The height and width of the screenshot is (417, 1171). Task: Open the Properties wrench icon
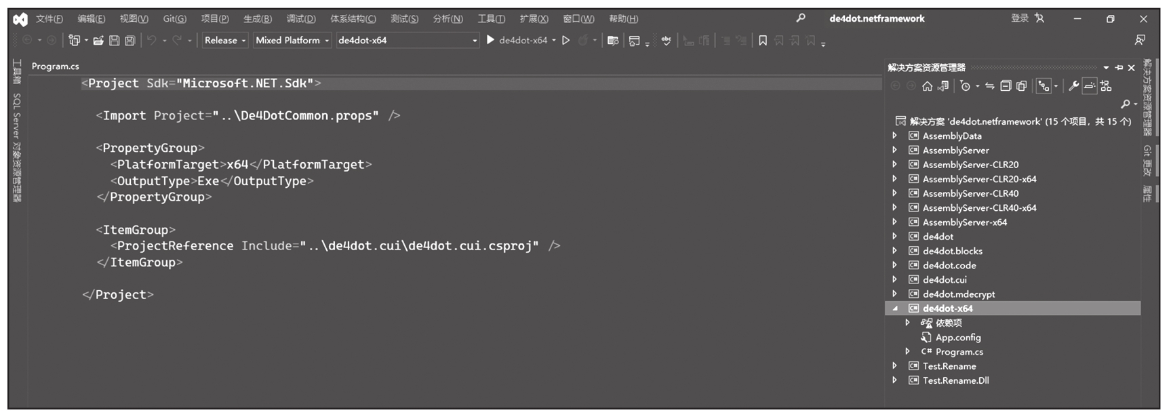pos(1073,86)
